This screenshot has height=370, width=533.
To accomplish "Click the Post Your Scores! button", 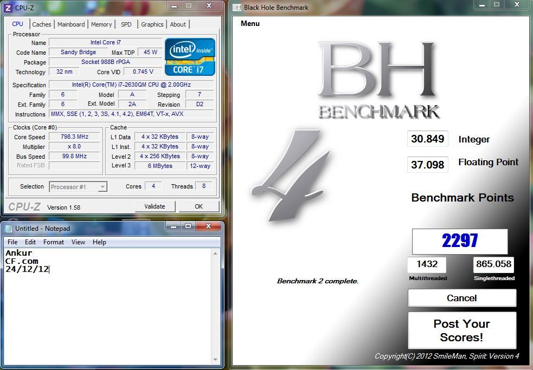I will coord(462,330).
